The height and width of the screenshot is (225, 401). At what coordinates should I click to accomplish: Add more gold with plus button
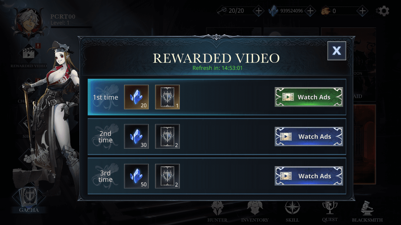point(362,11)
